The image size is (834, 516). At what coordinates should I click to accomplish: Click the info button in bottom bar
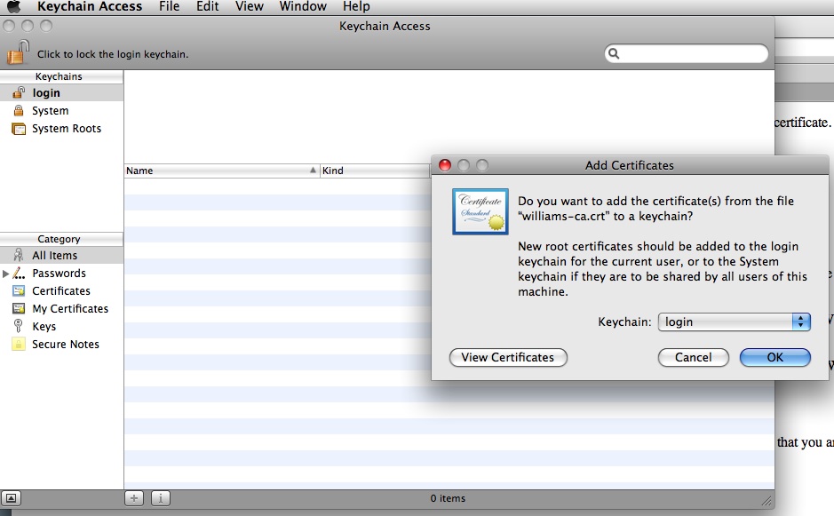click(161, 498)
